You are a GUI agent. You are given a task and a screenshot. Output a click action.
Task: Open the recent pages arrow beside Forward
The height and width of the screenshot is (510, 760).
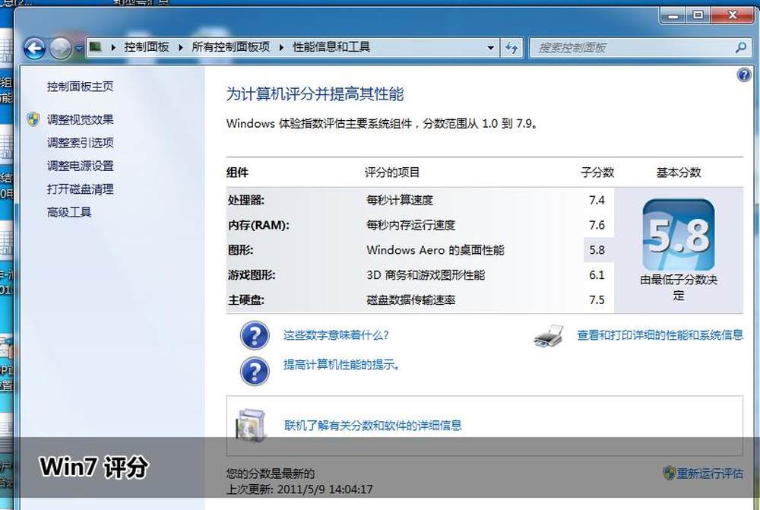(x=78, y=49)
